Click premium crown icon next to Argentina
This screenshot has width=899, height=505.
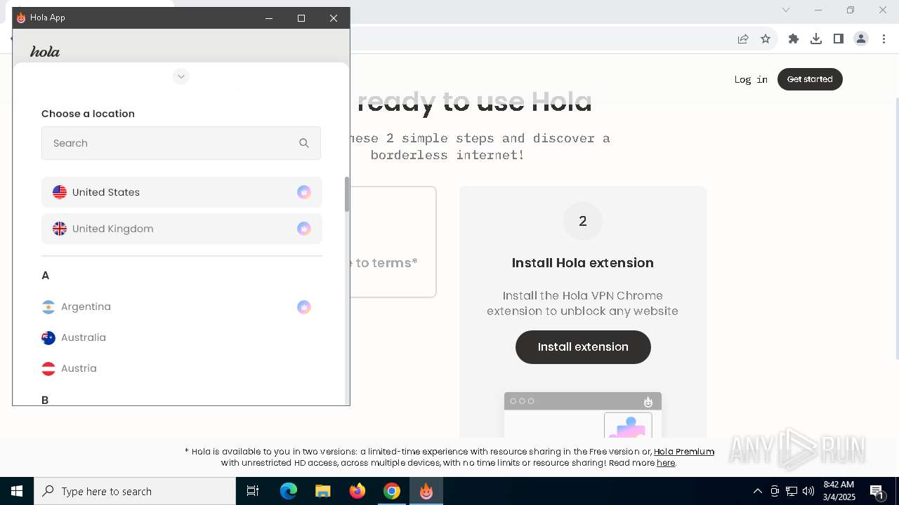304,307
